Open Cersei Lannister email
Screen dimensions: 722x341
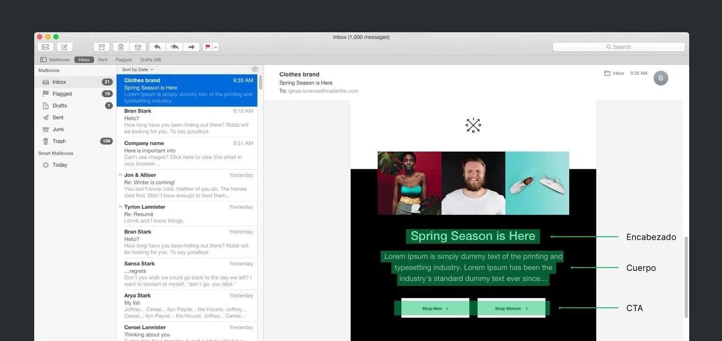click(x=187, y=331)
